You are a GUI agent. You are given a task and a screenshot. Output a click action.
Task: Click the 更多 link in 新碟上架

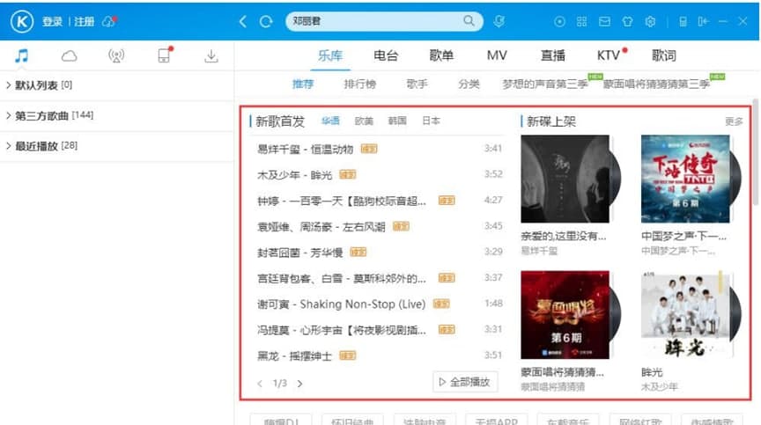[734, 121]
